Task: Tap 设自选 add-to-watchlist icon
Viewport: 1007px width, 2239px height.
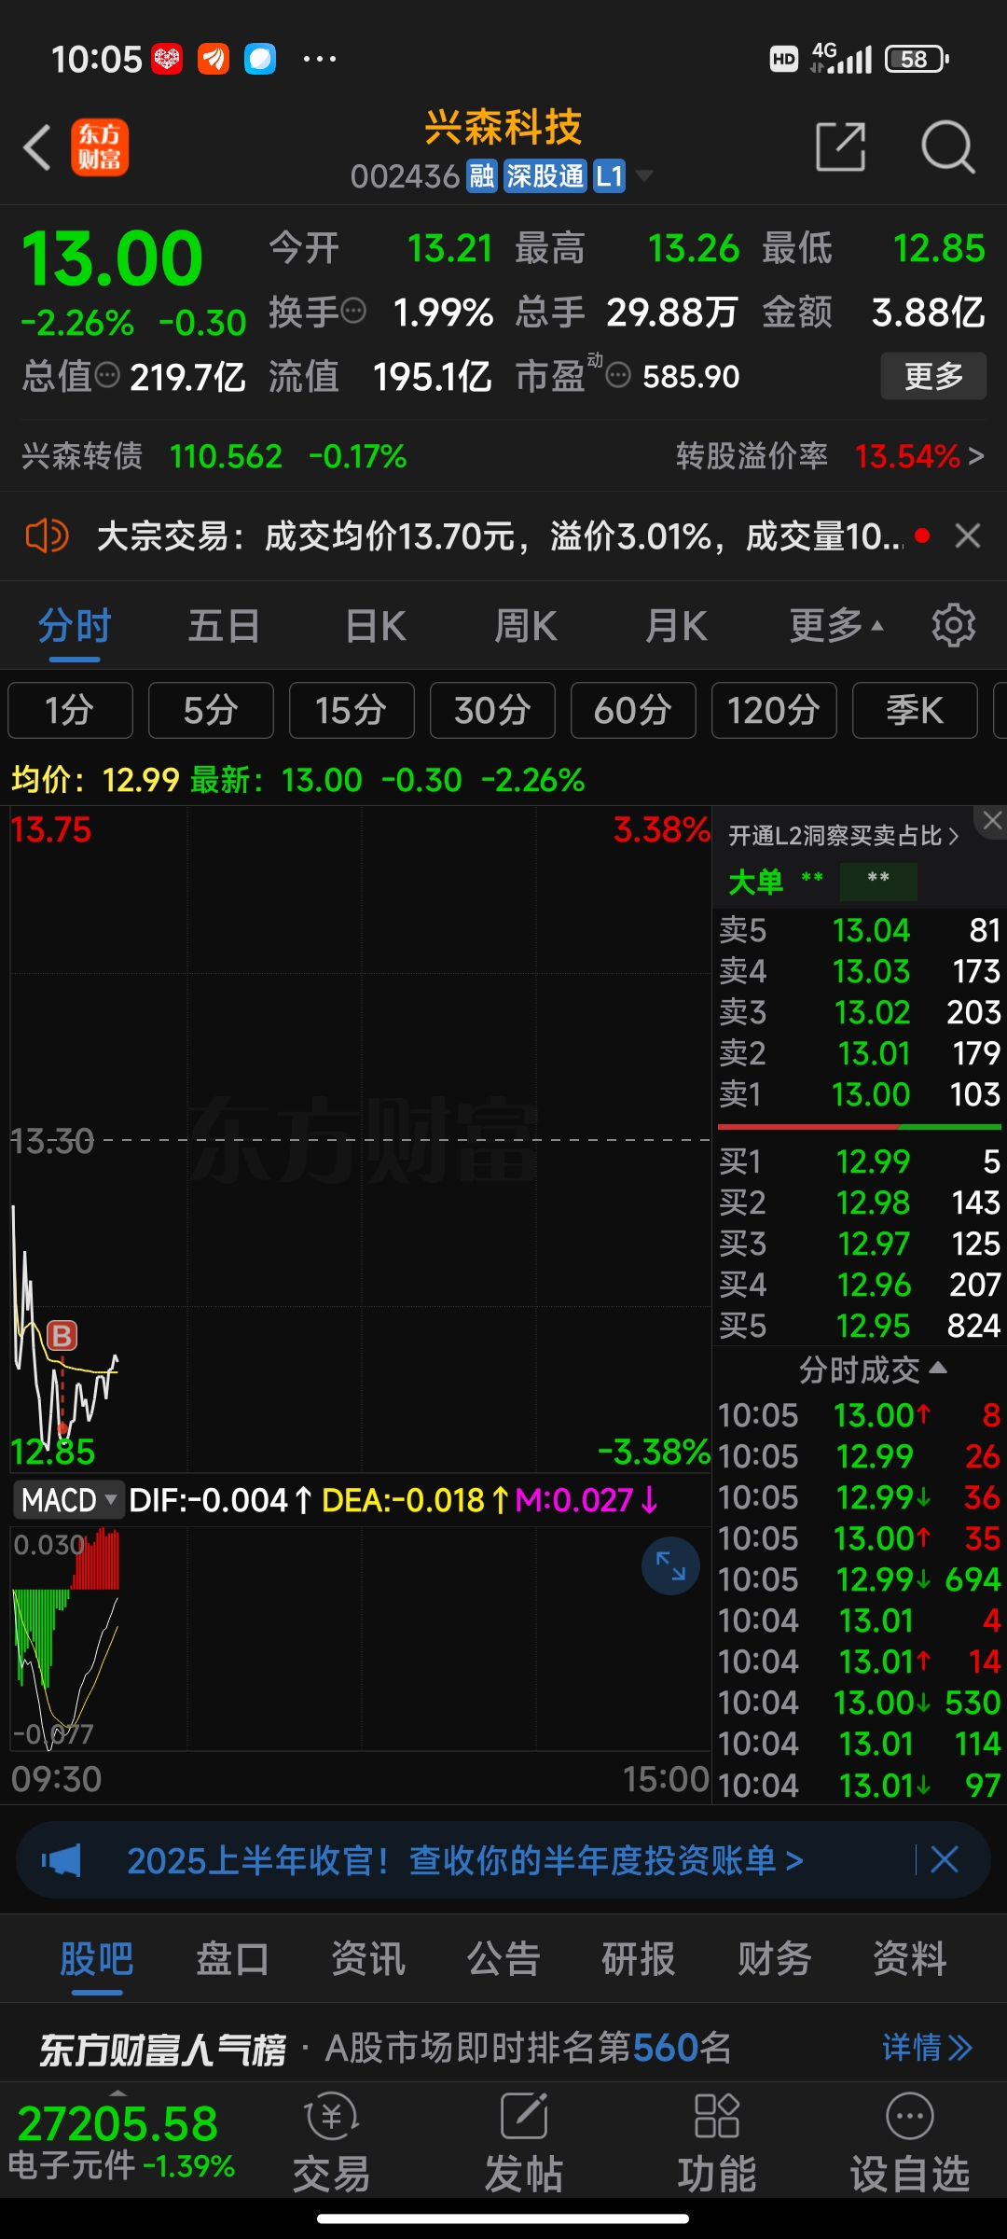Action: [x=910, y=2143]
